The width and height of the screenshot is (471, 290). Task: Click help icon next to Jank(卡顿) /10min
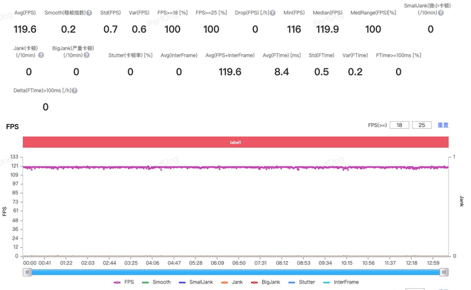click(x=41, y=55)
